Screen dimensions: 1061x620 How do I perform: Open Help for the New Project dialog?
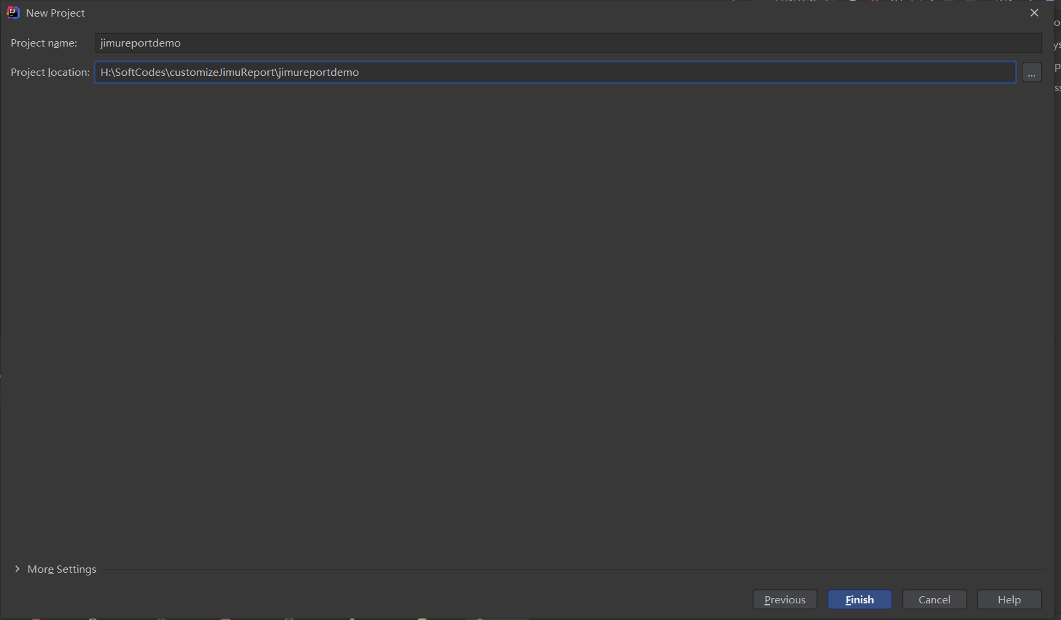1009,599
